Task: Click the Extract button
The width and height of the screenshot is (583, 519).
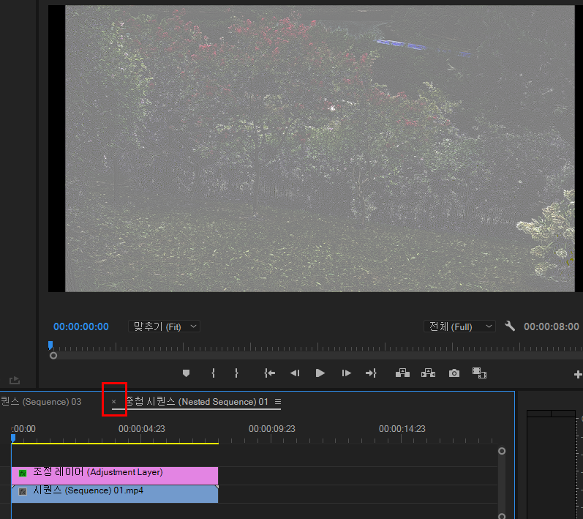Action: point(429,373)
